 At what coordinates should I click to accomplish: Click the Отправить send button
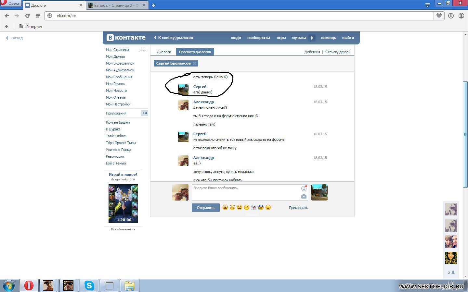click(x=206, y=208)
